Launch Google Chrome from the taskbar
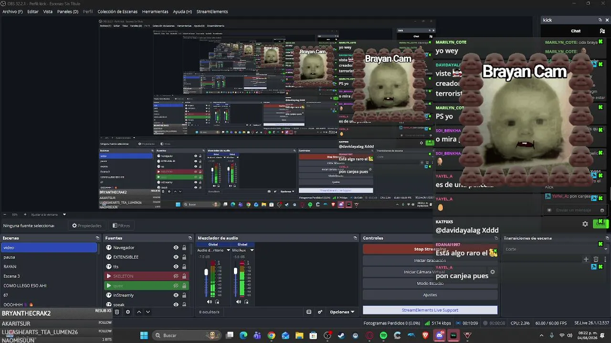 pos(272,335)
